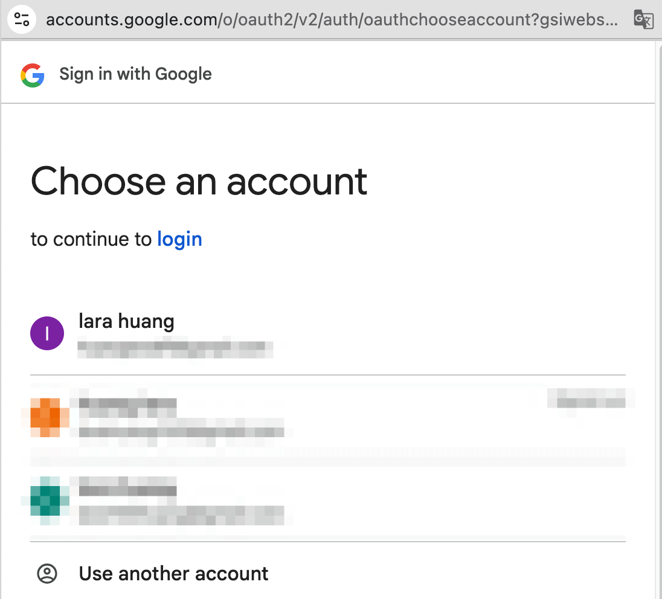Click the person icon for another account
The image size is (662, 599).
(x=47, y=574)
